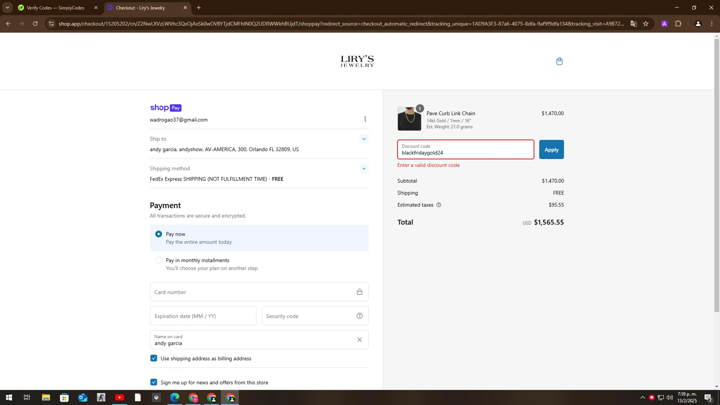Open Microsoft Store from taskbar

click(x=64, y=397)
